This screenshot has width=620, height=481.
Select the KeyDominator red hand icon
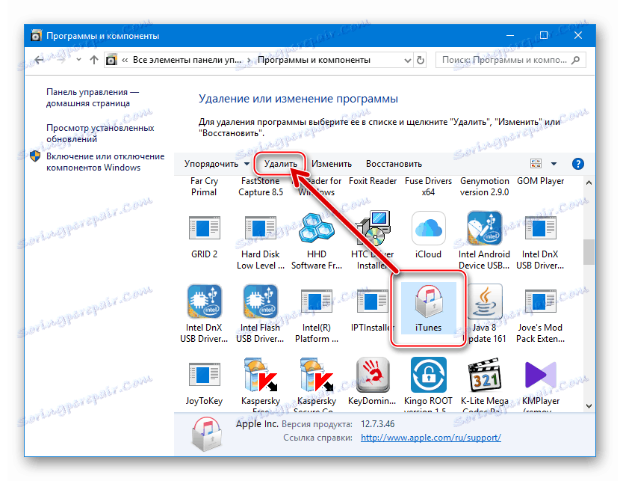coord(373,375)
